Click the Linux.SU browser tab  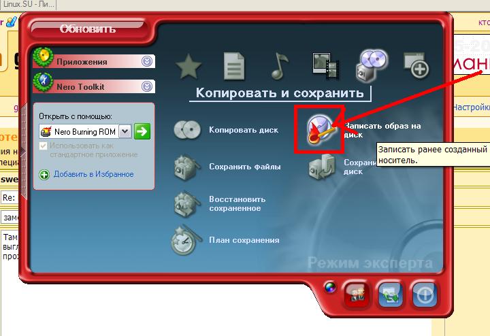point(27,4)
